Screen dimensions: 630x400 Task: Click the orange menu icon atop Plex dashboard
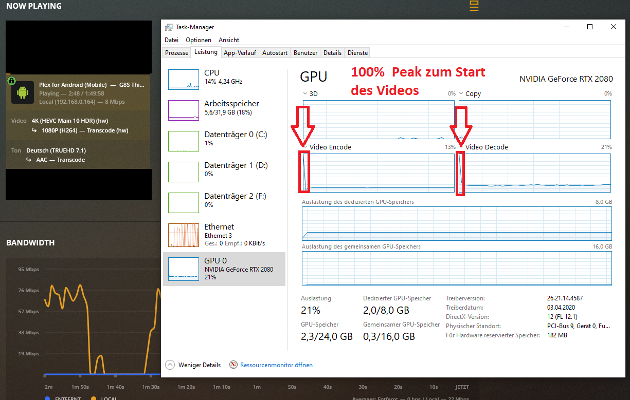click(474, 6)
